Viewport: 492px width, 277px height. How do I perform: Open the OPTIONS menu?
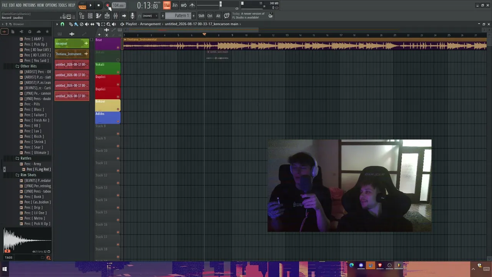click(51, 5)
